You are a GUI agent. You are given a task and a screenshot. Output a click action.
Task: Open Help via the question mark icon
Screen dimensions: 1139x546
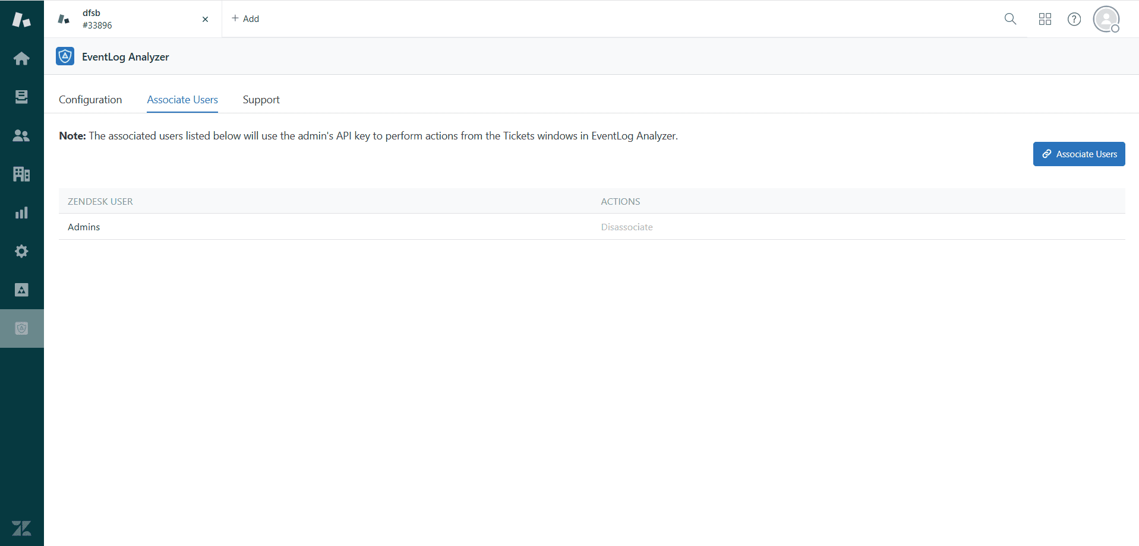(x=1074, y=18)
